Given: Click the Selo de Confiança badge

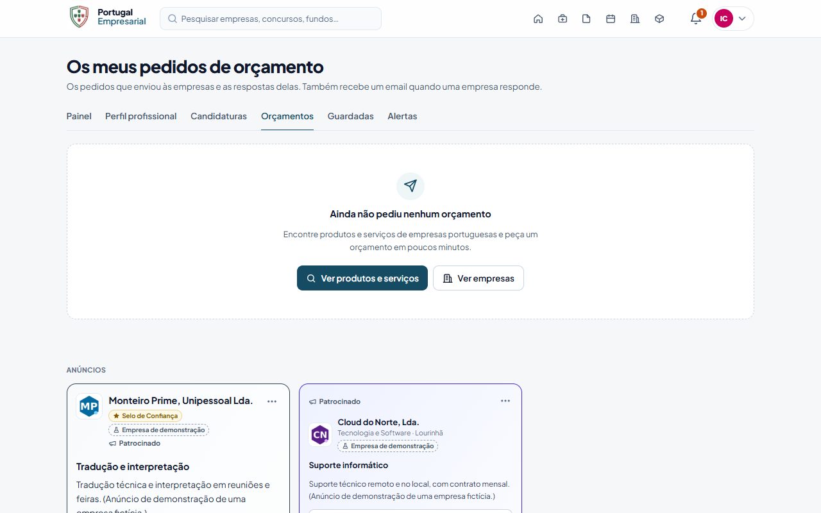Looking at the screenshot, I should tap(146, 416).
